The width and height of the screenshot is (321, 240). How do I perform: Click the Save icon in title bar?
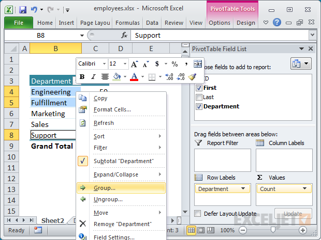point(22,9)
